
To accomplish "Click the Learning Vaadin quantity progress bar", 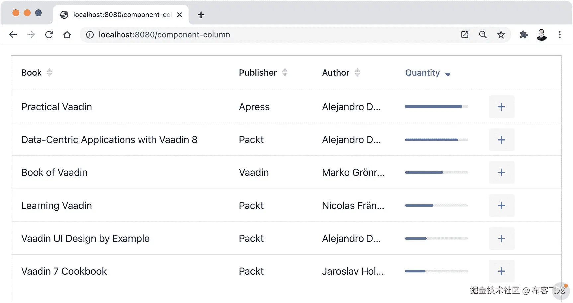I will [436, 206].
